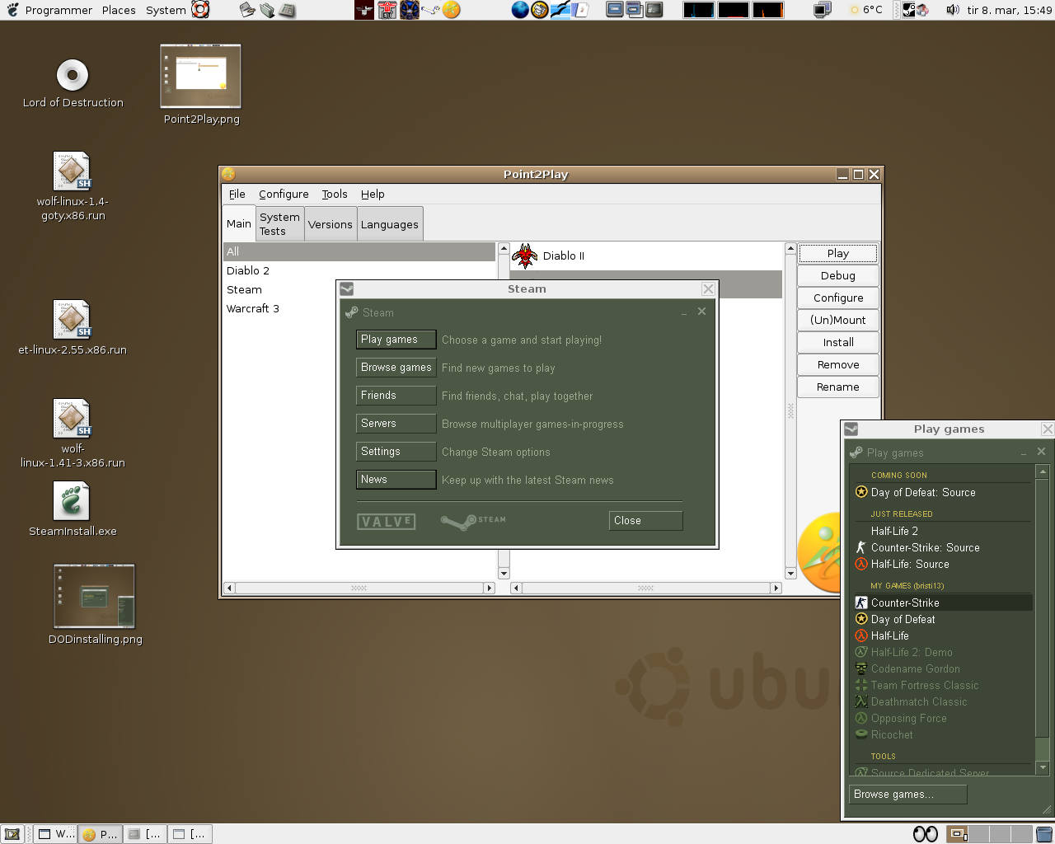The image size is (1055, 844).
Task: Click the lifesaver help icon in top panel
Action: tap(200, 10)
